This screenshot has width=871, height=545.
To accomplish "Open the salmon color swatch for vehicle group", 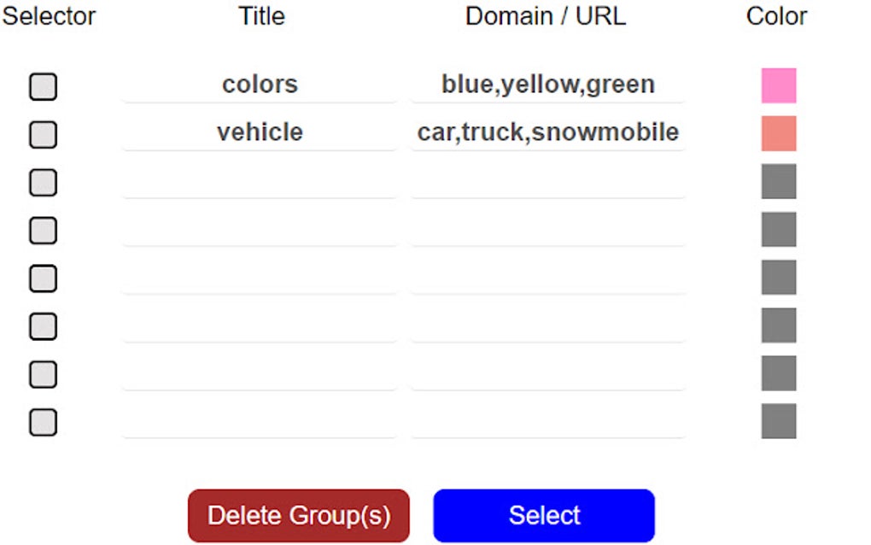I will 777,133.
